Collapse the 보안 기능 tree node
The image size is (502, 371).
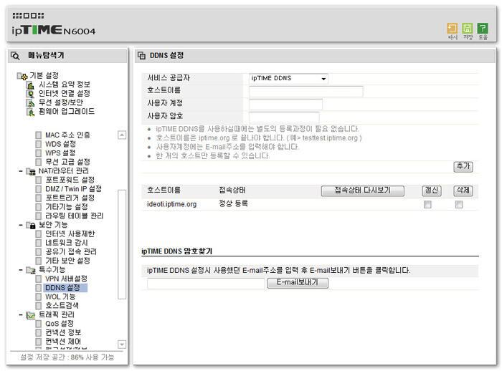[21, 225]
